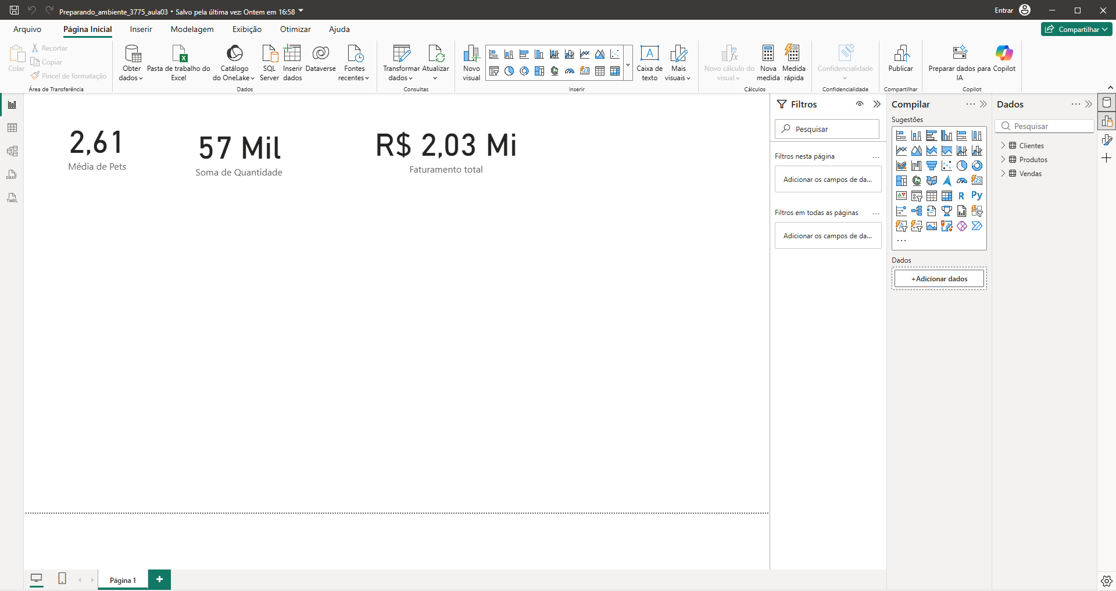This screenshot has width=1116, height=591.
Task: Select the funnel chart visual
Action: pos(931,166)
